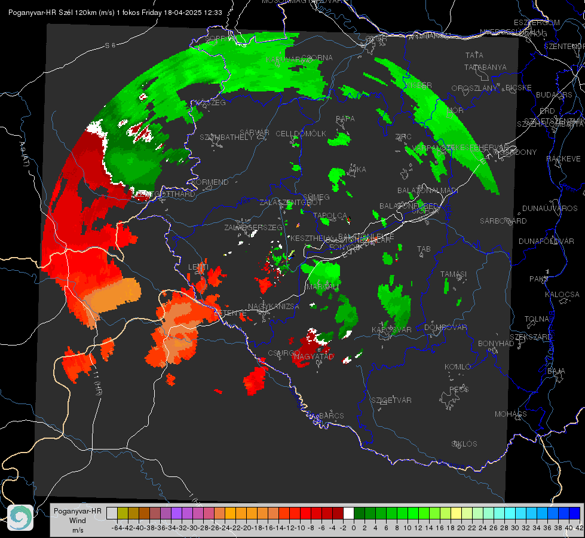Click the MOHÁCS town label
Screen dimensions: 585x538
pyautogui.click(x=511, y=414)
